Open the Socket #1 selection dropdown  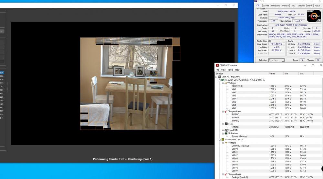click(x=276, y=60)
